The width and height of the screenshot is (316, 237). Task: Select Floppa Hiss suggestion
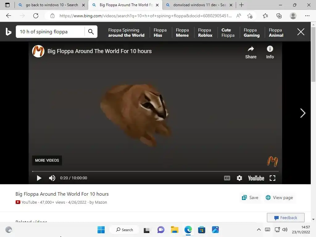160,32
